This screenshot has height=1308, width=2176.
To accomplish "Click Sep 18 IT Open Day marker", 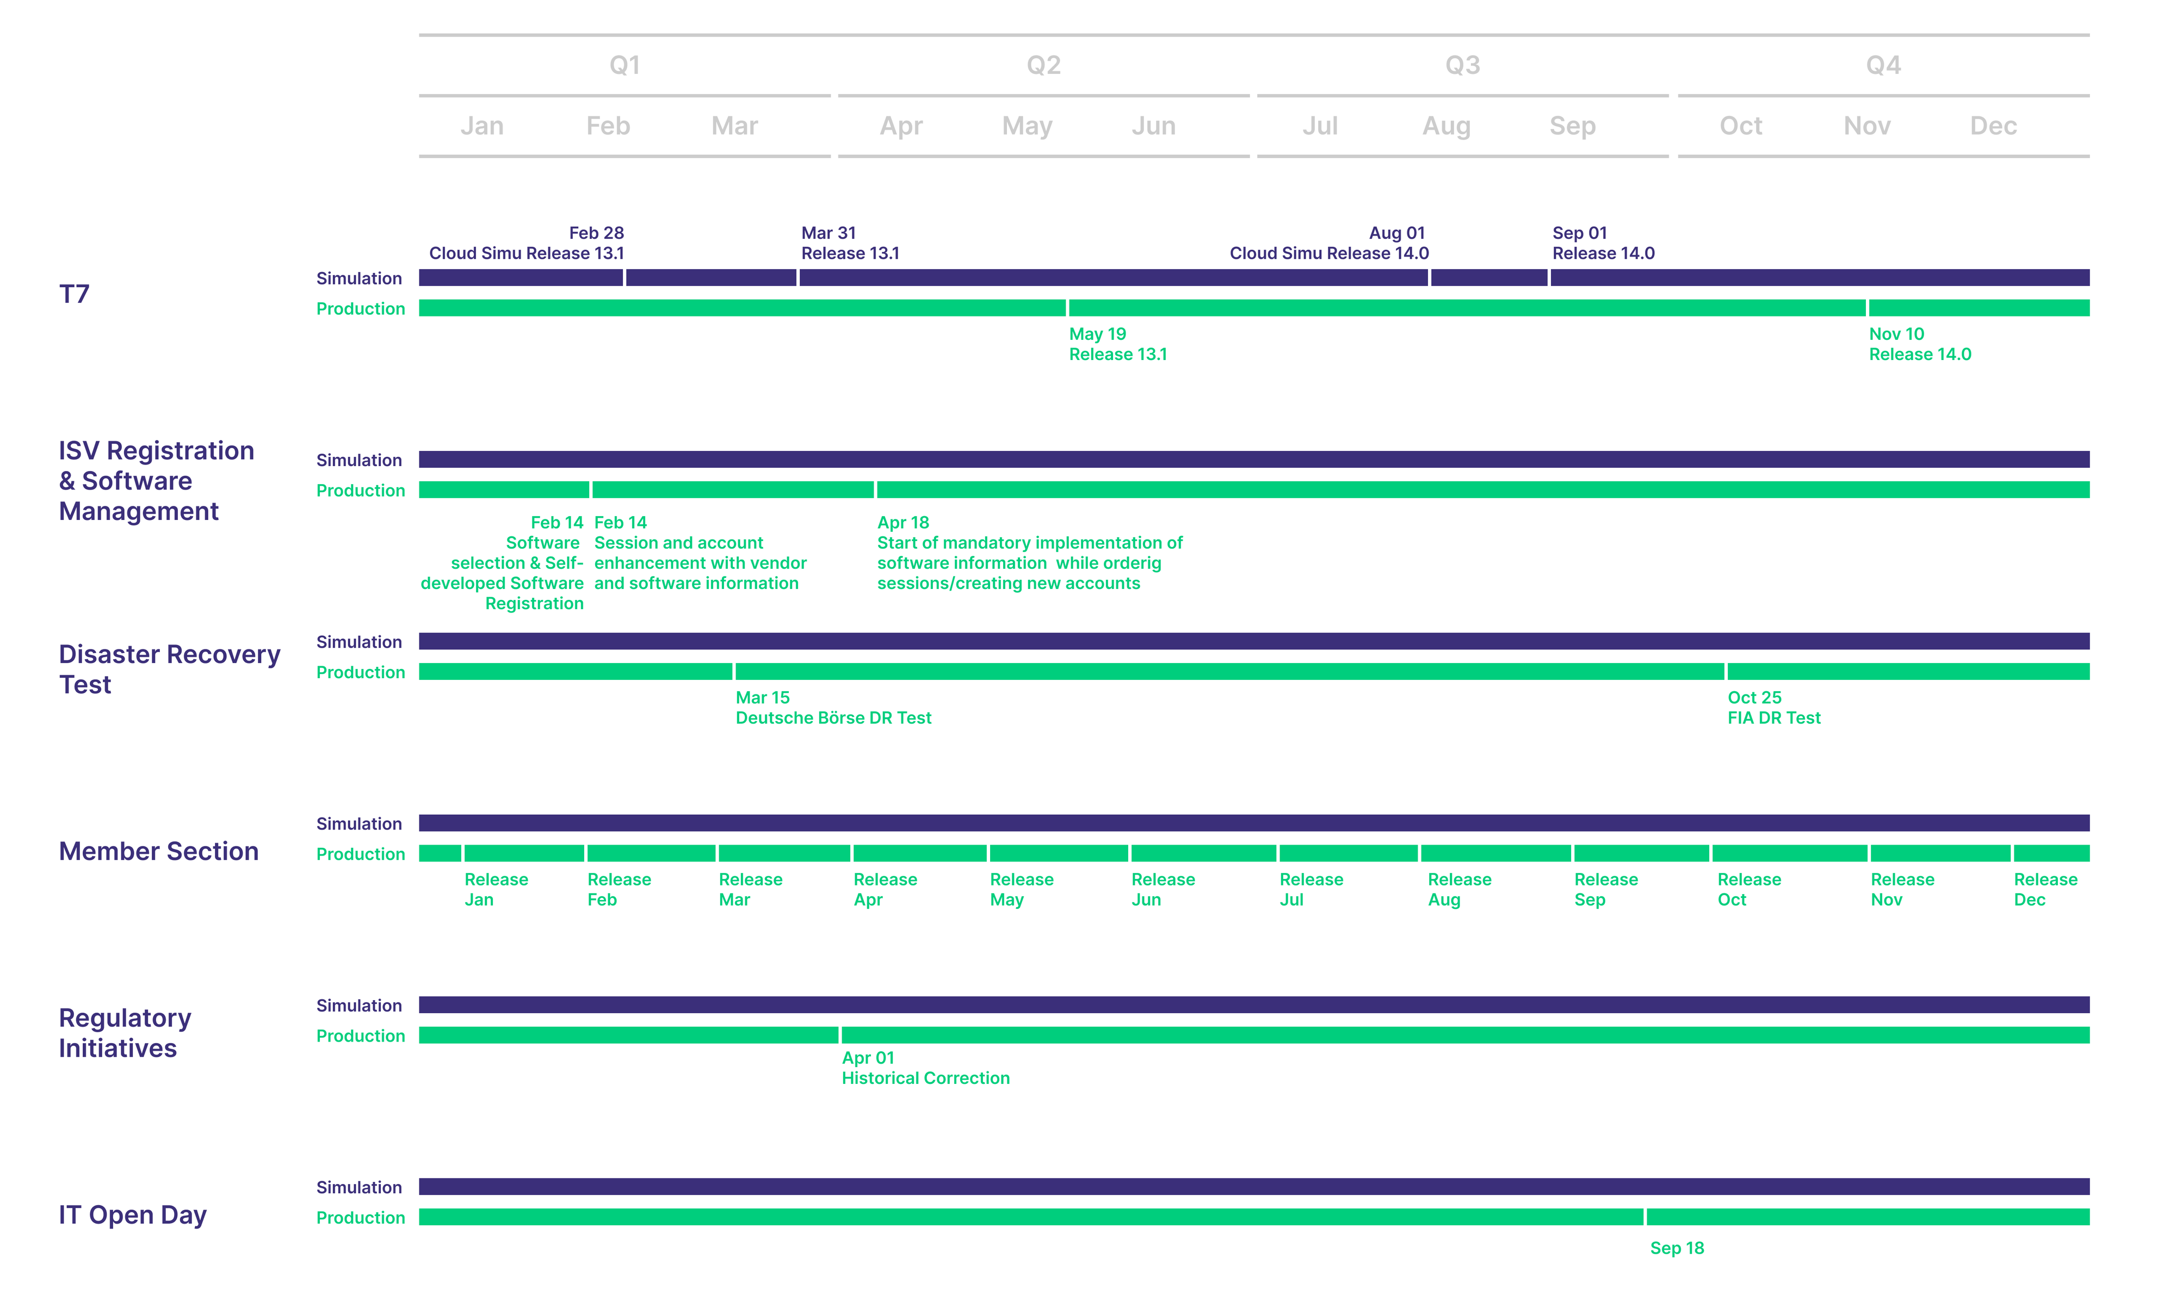I will click(x=1676, y=1248).
